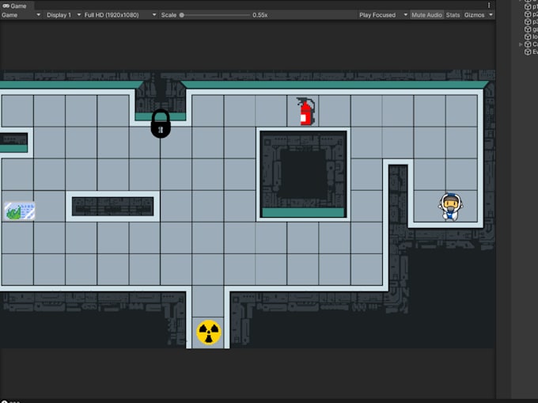The width and height of the screenshot is (538, 403).
Task: Select the p1 object cube icon in the Hierarchy
Action: pos(528,6)
